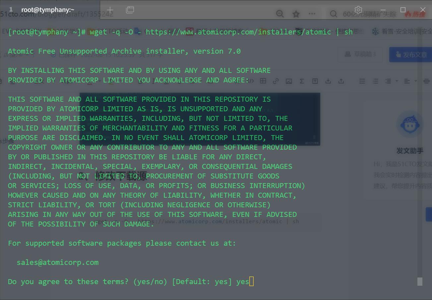432x300 pixels.
Task: Insert hyperlink via editor link icon
Action: 276,81
